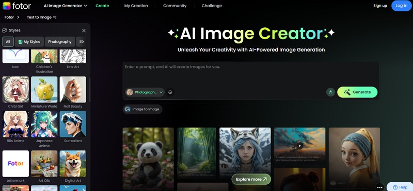Select the Photography style filter
The width and height of the screenshot is (413, 191).
pos(60,42)
